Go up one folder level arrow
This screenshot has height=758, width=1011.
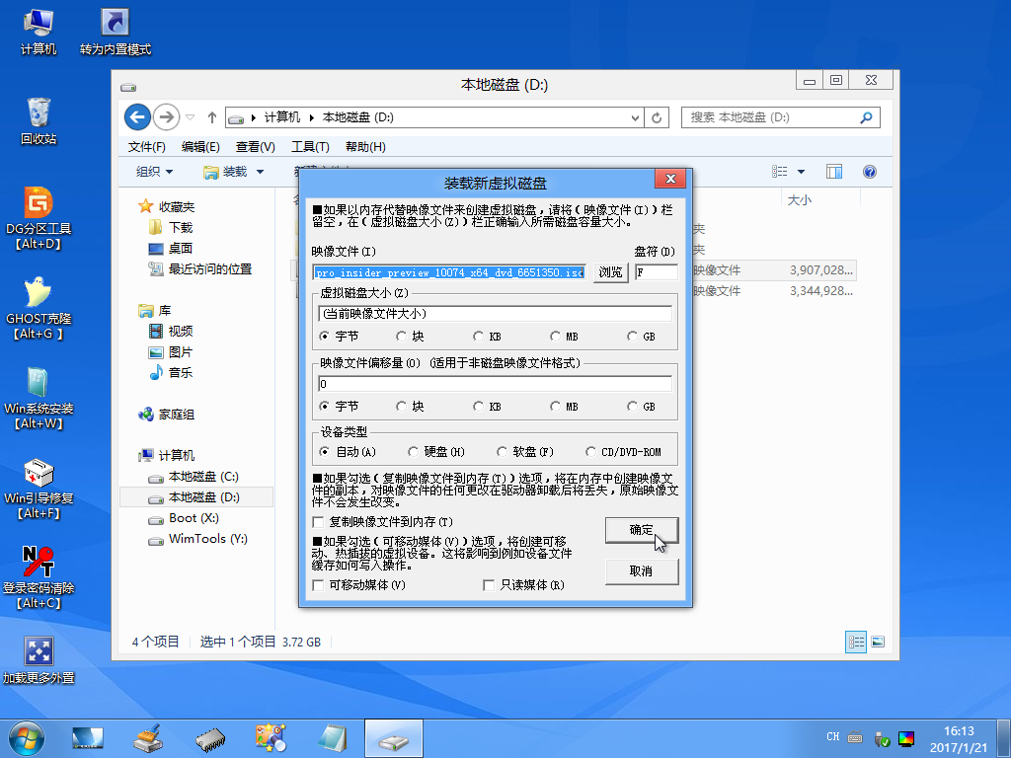(x=211, y=117)
